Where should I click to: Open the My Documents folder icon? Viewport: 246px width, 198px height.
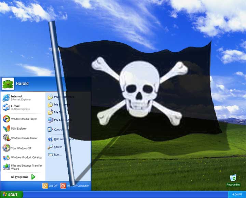pos(50,97)
